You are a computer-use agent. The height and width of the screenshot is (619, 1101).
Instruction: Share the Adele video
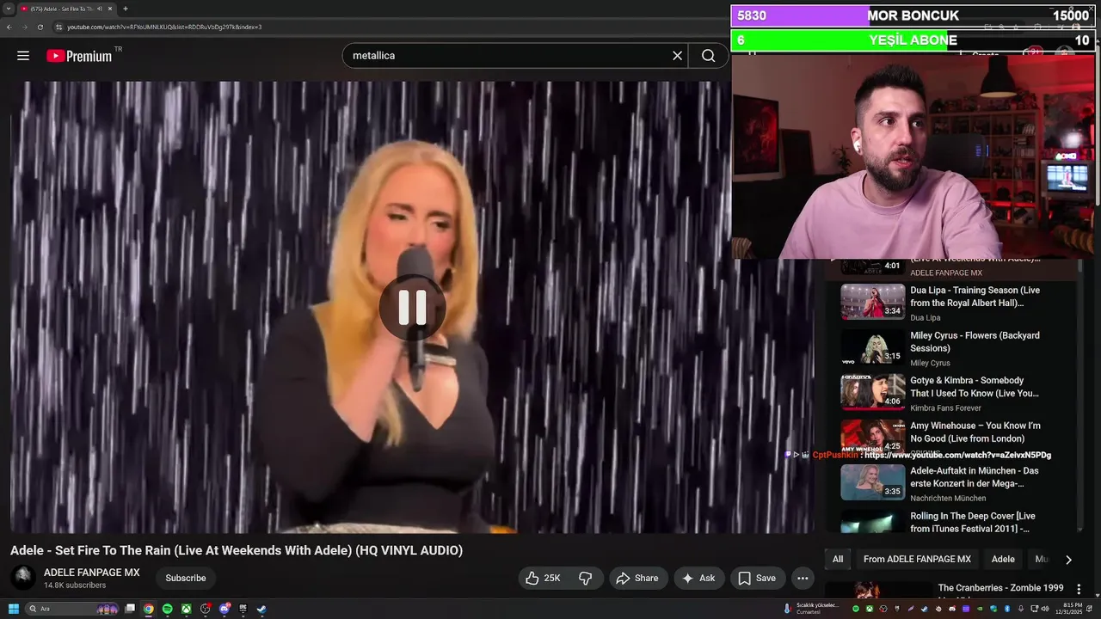click(637, 579)
